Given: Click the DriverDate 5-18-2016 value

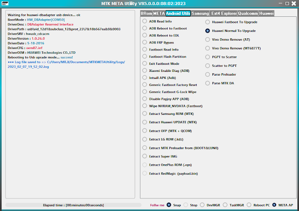Looking at the screenshot, I should click(x=36, y=43).
